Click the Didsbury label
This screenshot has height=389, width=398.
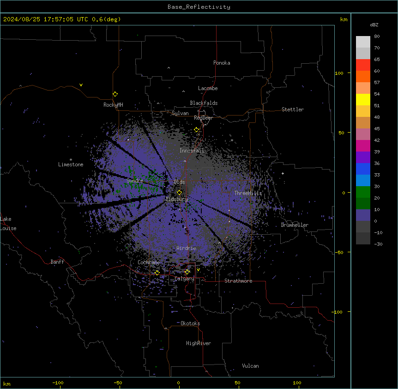pyautogui.click(x=177, y=199)
